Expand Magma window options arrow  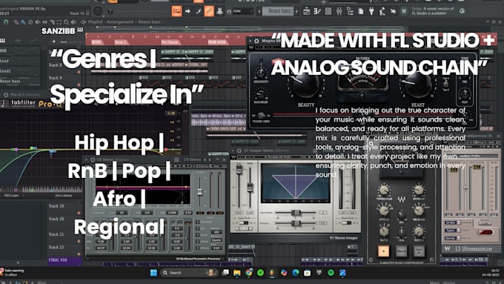click(x=251, y=41)
